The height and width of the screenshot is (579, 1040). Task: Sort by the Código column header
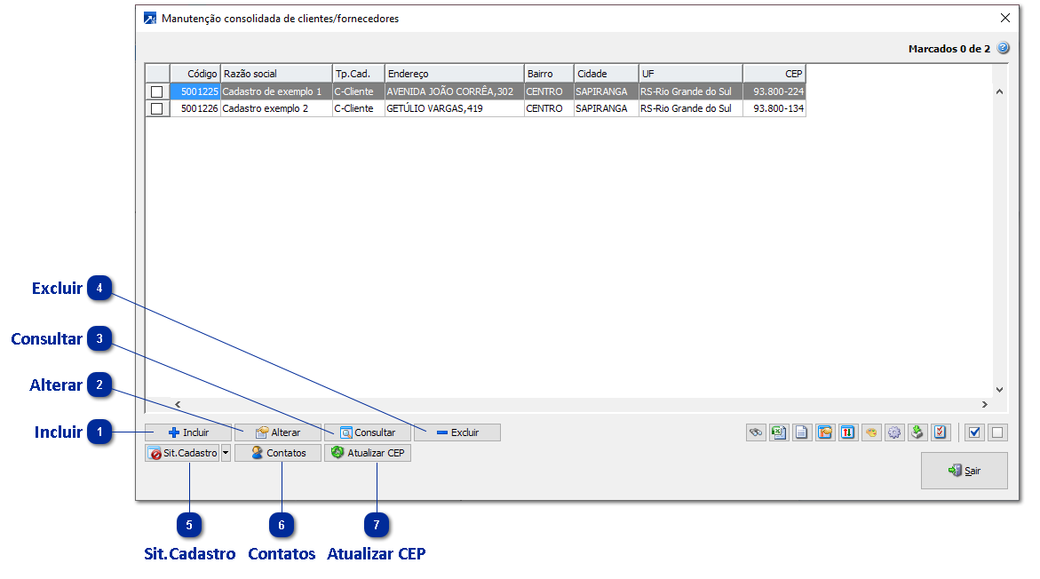click(195, 74)
